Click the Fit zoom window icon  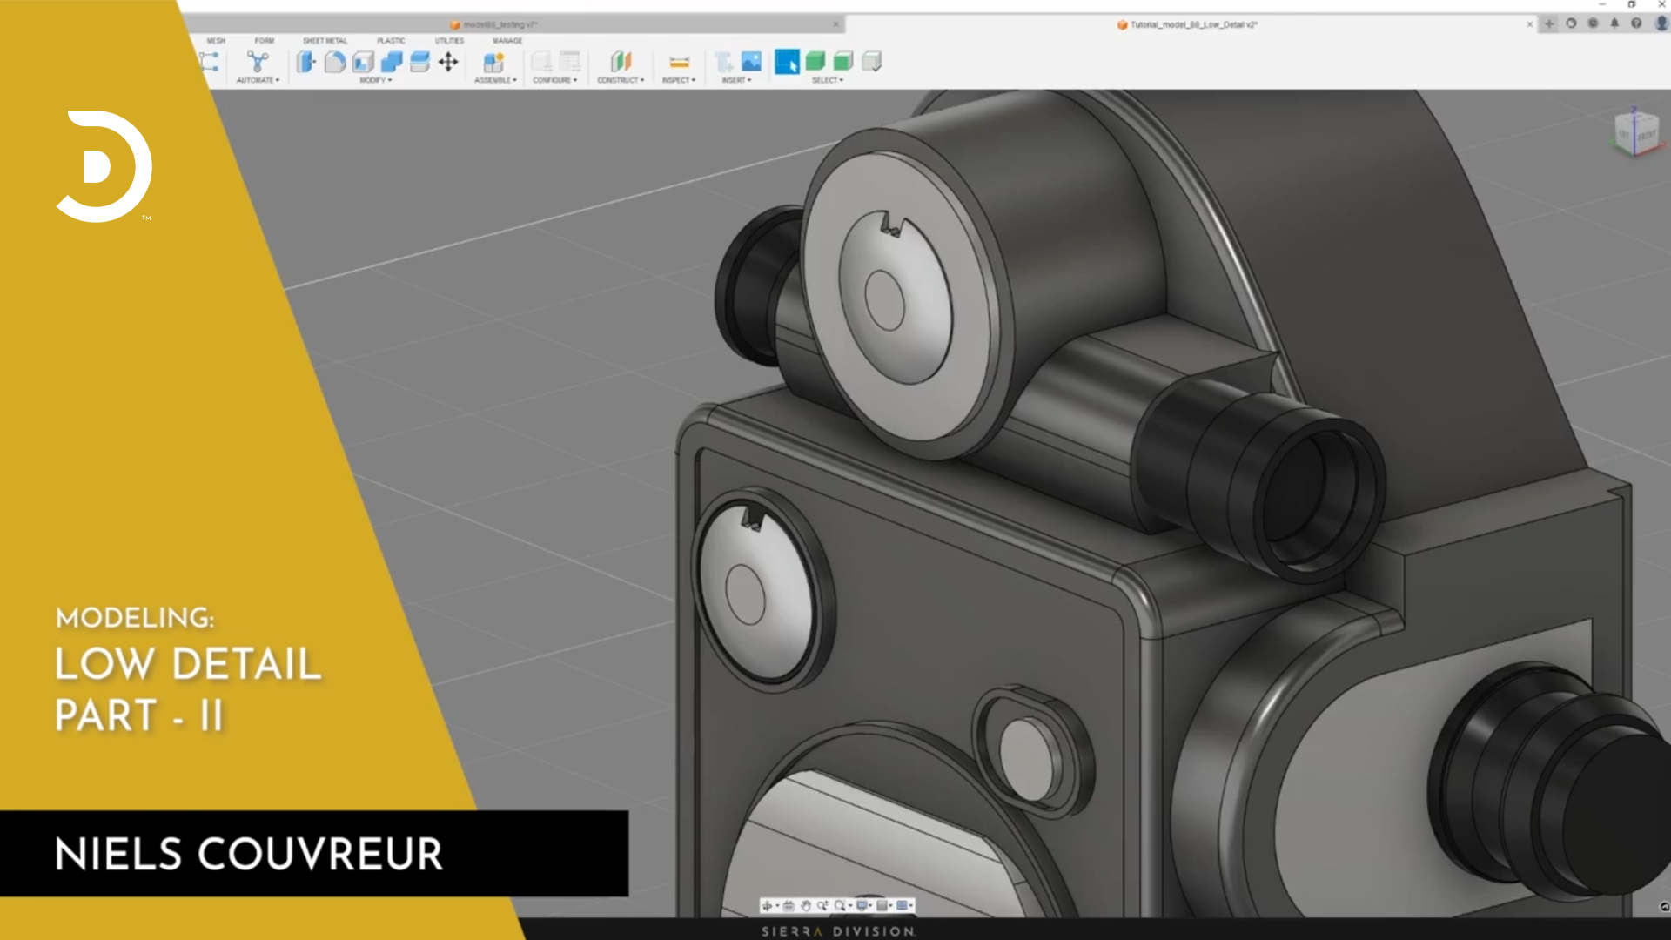(x=840, y=906)
